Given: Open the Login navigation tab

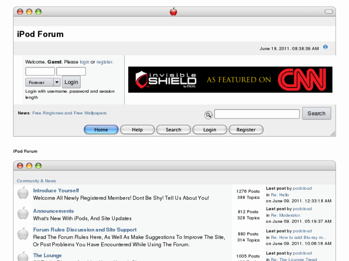Looking at the screenshot, I should point(210,129).
